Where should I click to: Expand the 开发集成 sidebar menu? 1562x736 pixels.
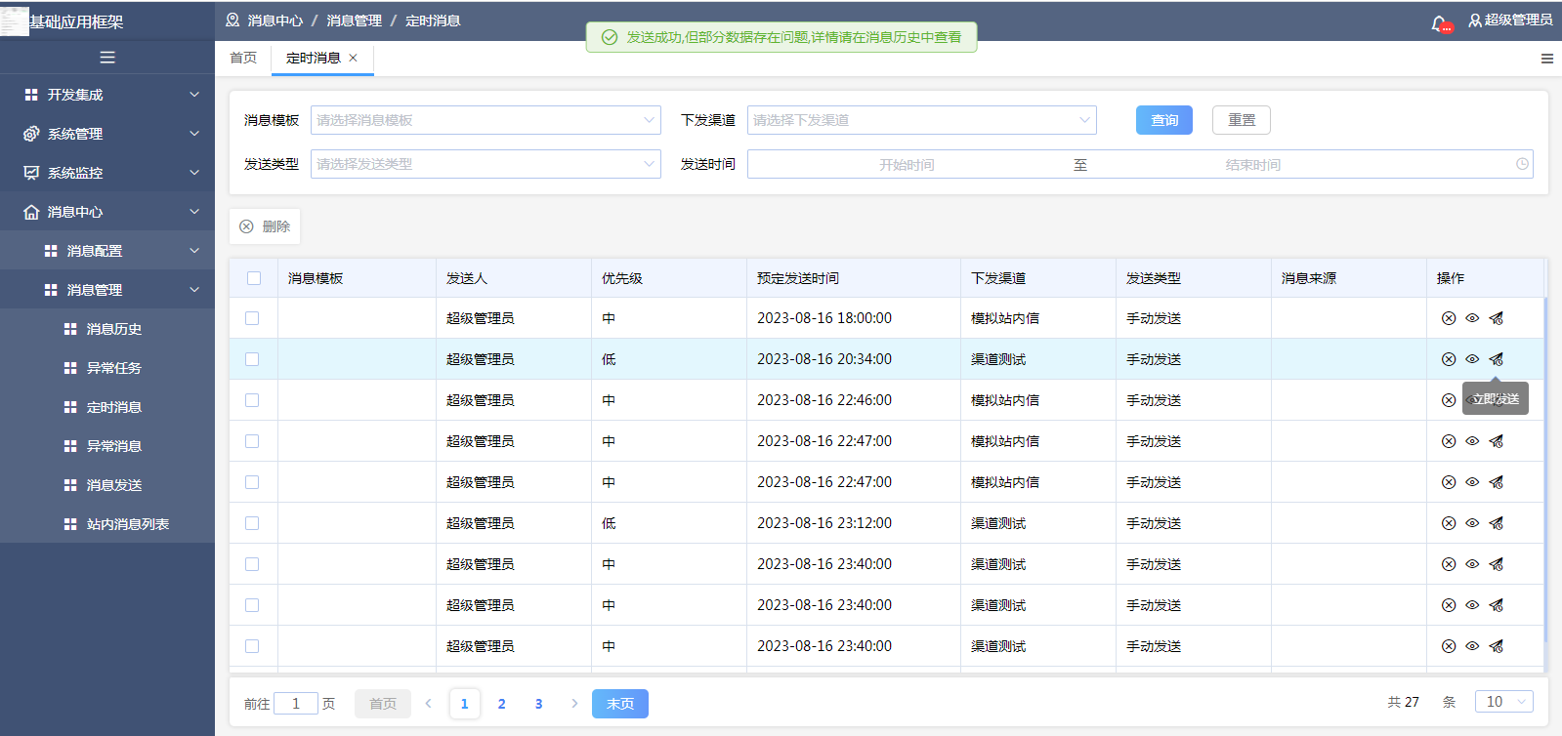pyautogui.click(x=107, y=95)
